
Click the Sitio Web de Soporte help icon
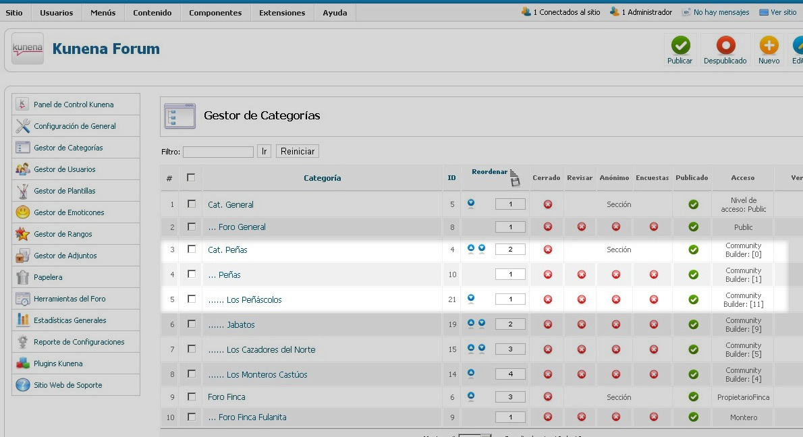tap(22, 385)
